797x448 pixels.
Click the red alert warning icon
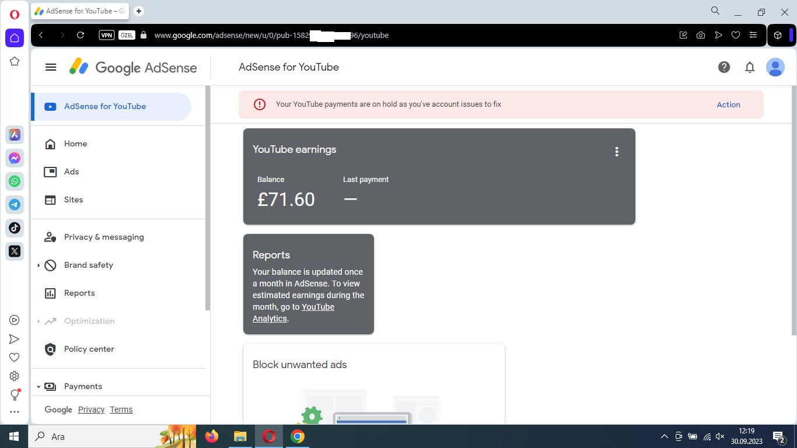tap(260, 104)
